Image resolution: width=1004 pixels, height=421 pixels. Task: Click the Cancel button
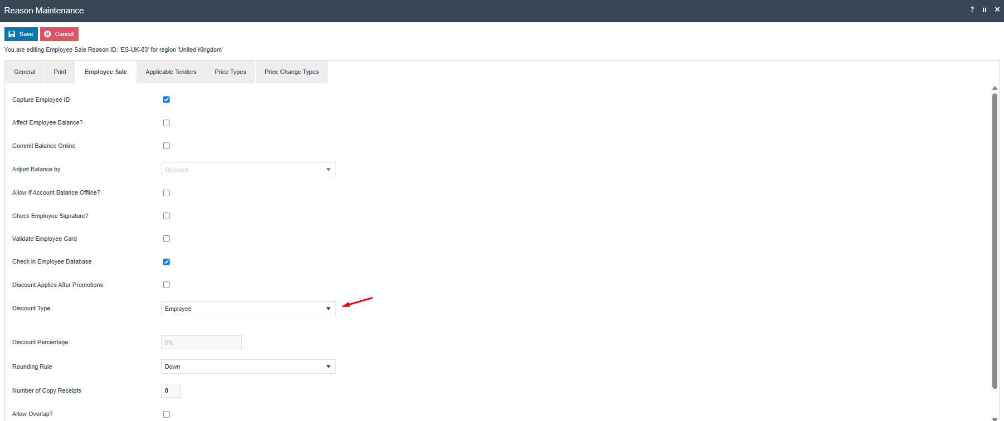[59, 34]
